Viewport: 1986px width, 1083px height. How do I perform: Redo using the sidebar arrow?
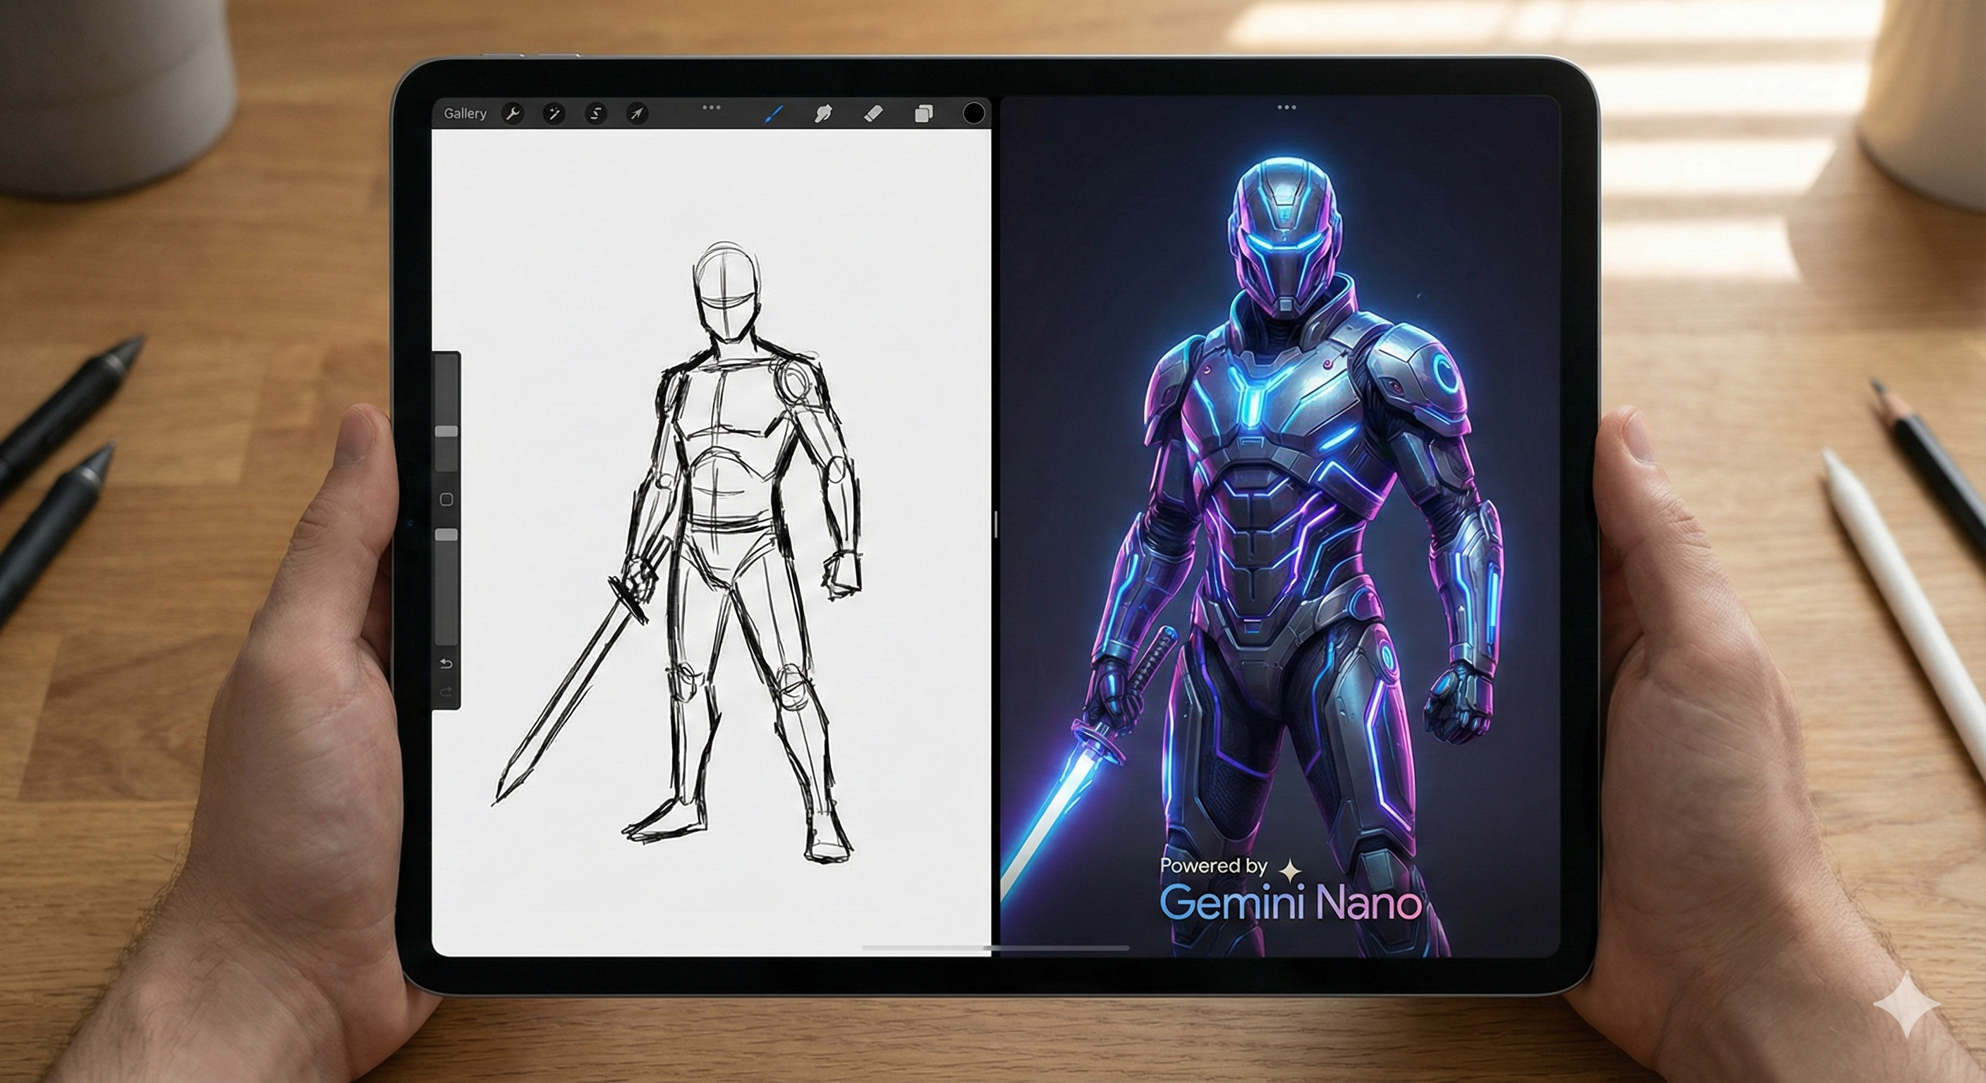(x=446, y=693)
